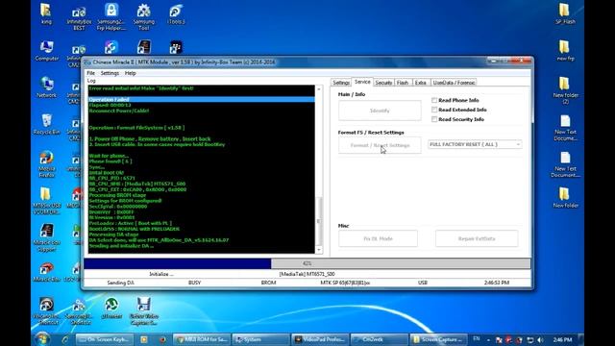Open the Settings menu in menu bar

click(110, 73)
